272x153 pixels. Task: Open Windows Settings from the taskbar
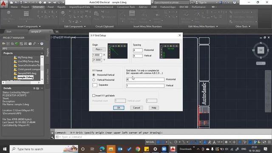coord(155,149)
